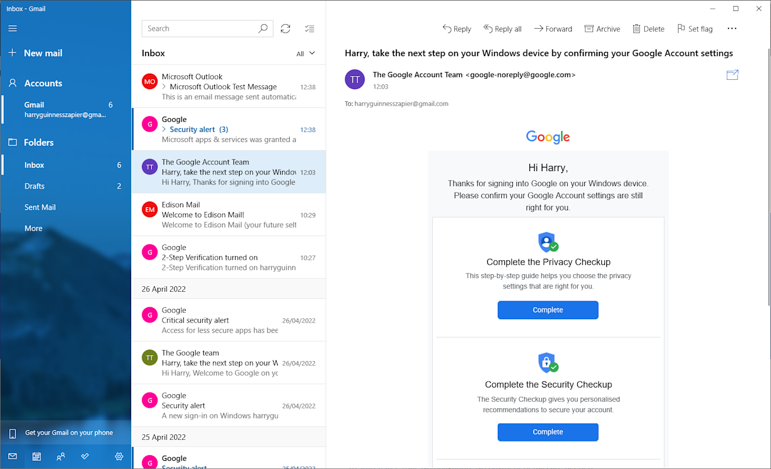
Task: Open message in new window icon
Action: [732, 75]
